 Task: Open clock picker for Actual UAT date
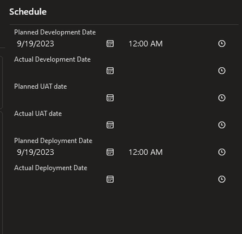222,125
